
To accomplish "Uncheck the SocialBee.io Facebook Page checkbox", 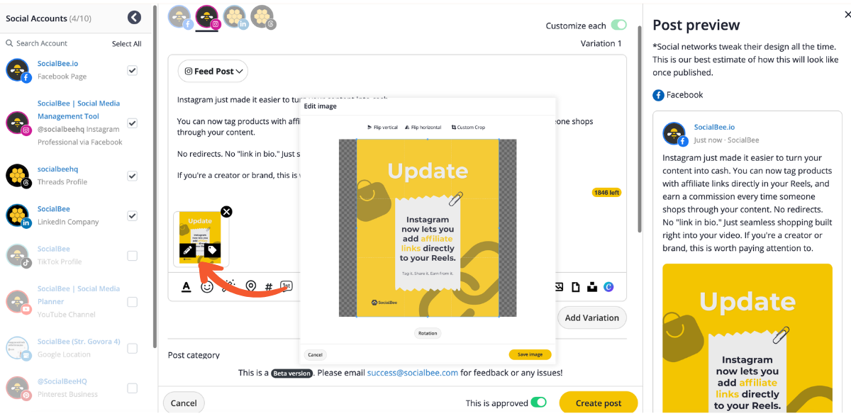I will [x=132, y=70].
